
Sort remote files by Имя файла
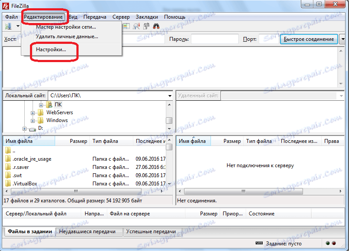click(x=194, y=141)
